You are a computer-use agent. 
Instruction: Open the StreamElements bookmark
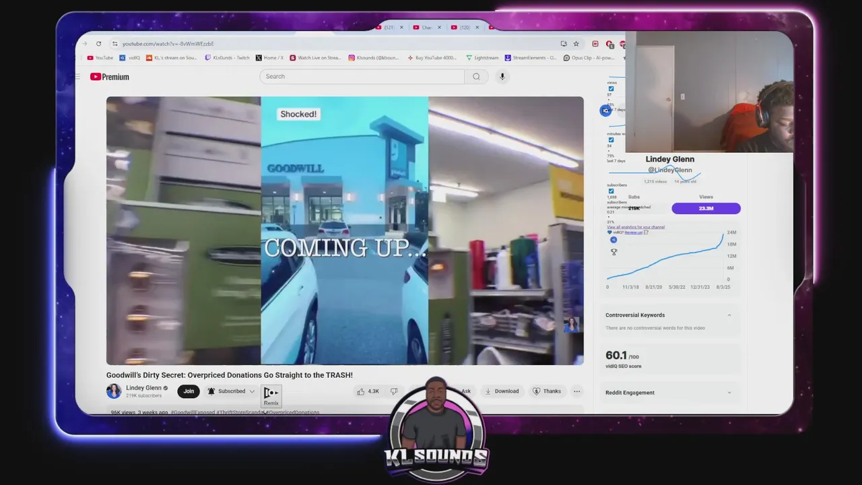531,58
